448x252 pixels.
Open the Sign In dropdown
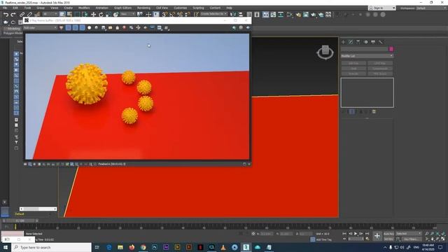pyautogui.click(x=382, y=8)
